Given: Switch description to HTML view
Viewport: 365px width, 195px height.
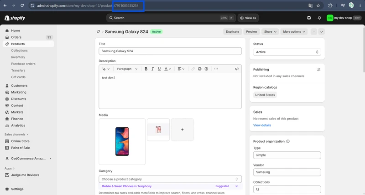Looking at the screenshot, I should pos(237,69).
